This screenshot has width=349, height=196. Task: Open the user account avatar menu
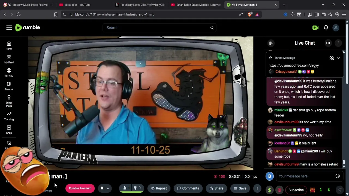336,27
